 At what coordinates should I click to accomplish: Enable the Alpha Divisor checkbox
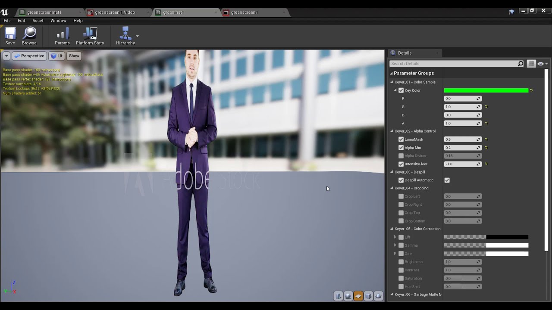tap(401, 156)
